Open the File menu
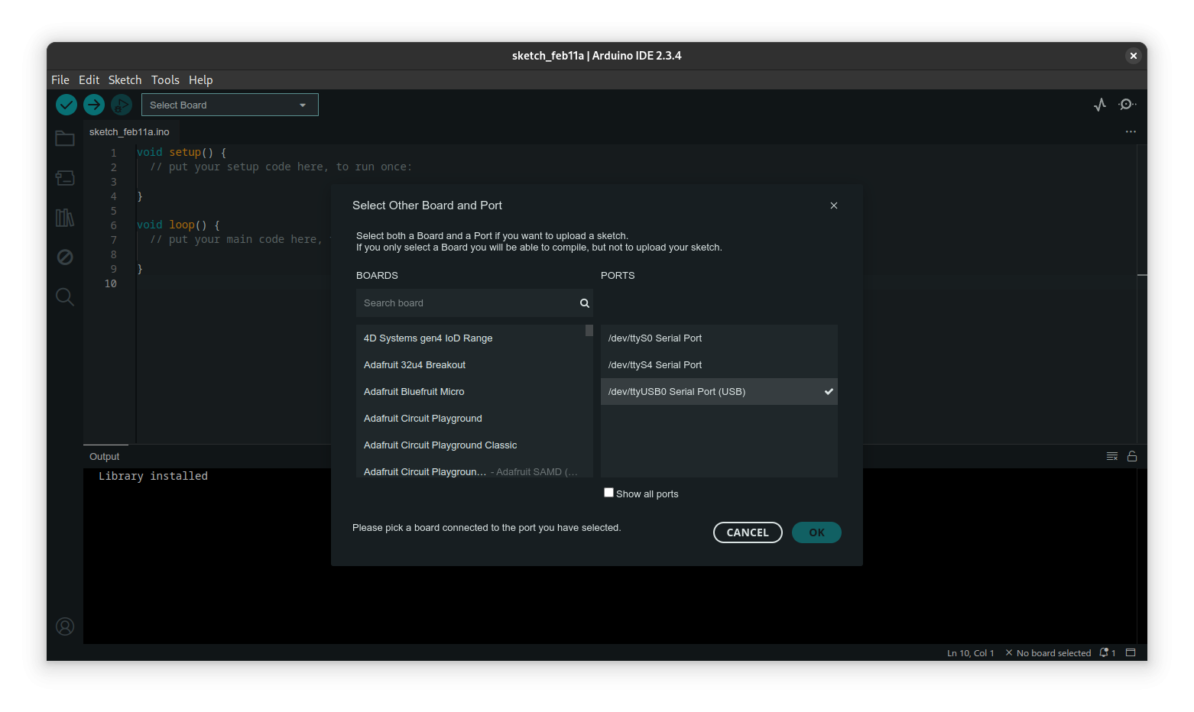Screen dimensions: 1194x712 click(60, 79)
